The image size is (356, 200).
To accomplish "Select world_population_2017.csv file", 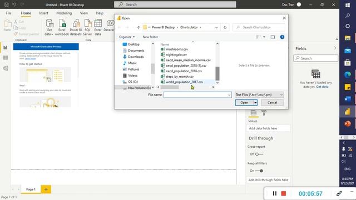I will (x=184, y=82).
